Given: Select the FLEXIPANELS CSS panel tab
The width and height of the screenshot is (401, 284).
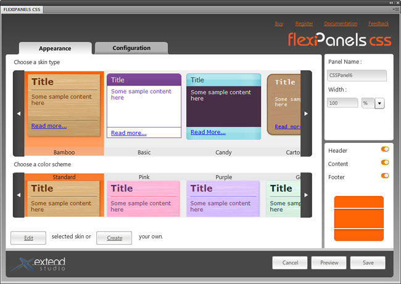Looking at the screenshot, I should [x=22, y=9].
